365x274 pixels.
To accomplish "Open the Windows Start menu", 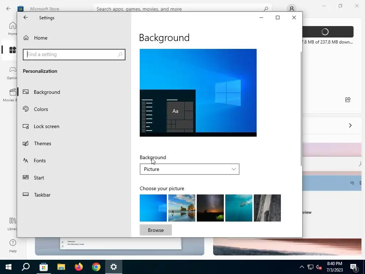I will (x=9, y=267).
